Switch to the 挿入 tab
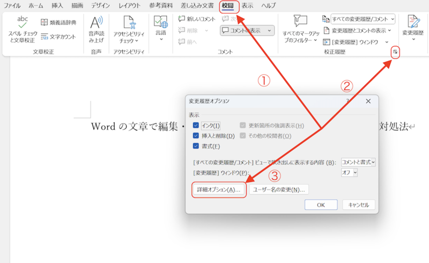The width and height of the screenshot is (429, 263). (57, 5)
